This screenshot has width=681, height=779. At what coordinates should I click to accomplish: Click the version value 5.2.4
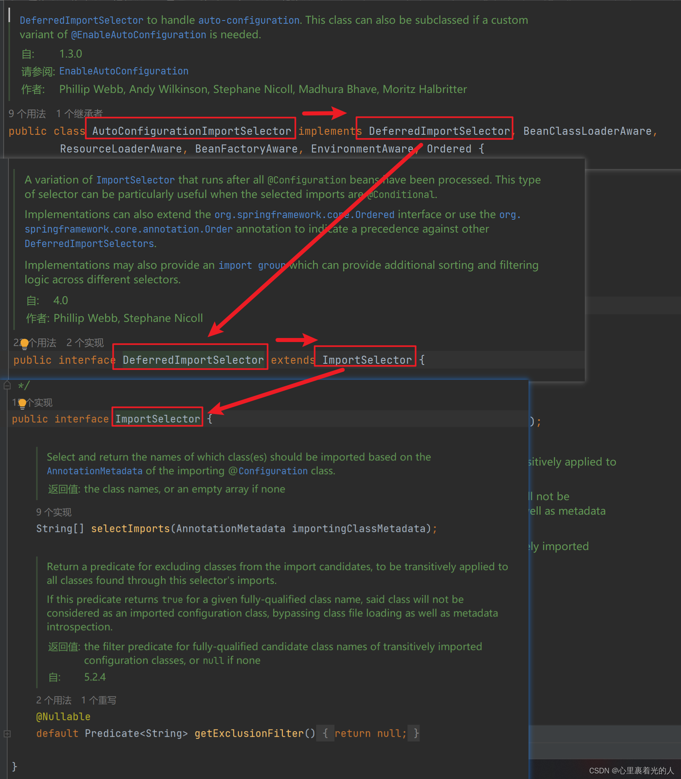point(95,677)
